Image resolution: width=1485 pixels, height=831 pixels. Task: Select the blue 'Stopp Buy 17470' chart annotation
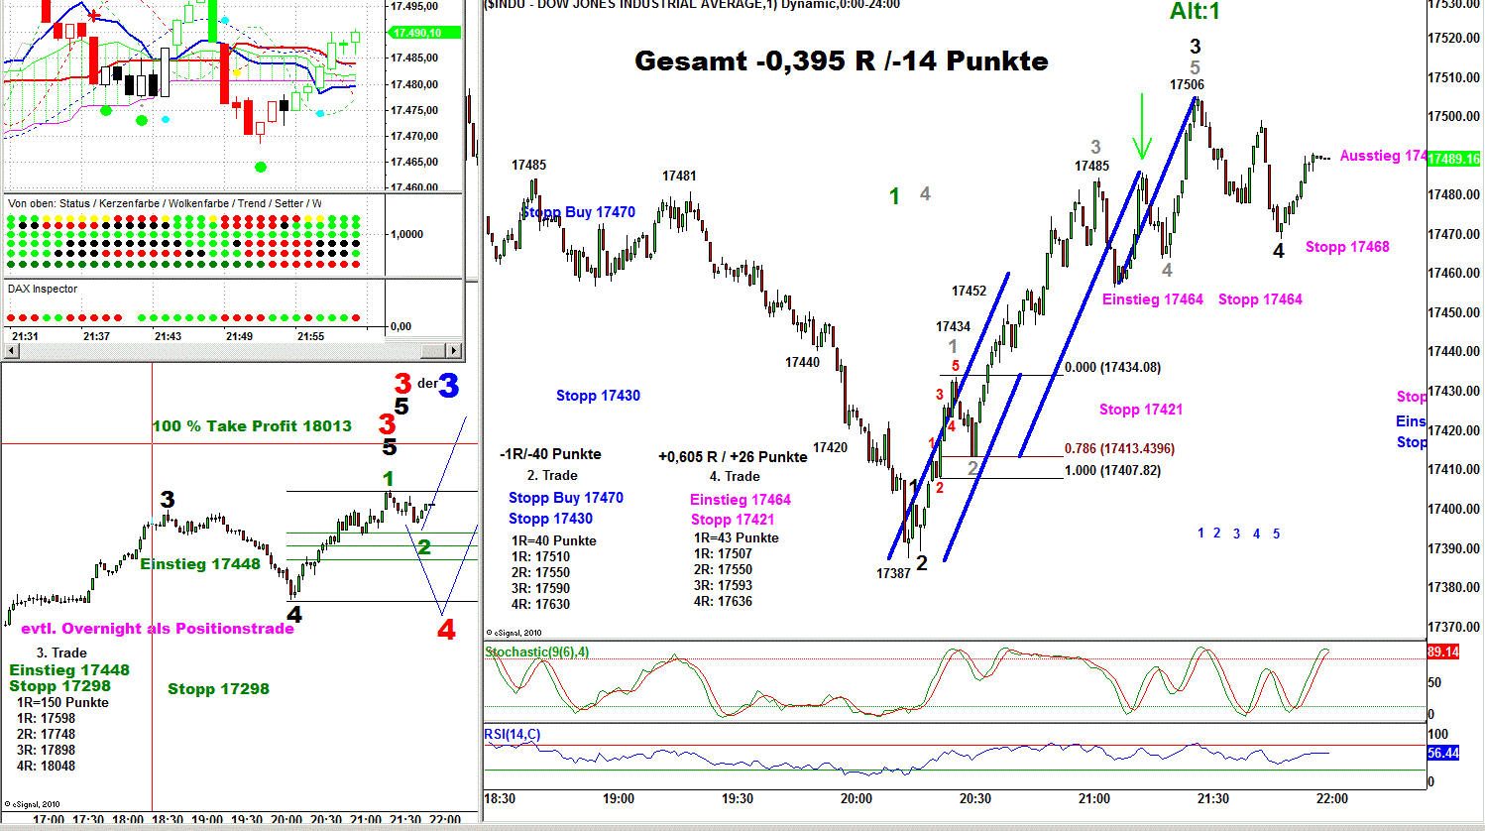coord(579,212)
